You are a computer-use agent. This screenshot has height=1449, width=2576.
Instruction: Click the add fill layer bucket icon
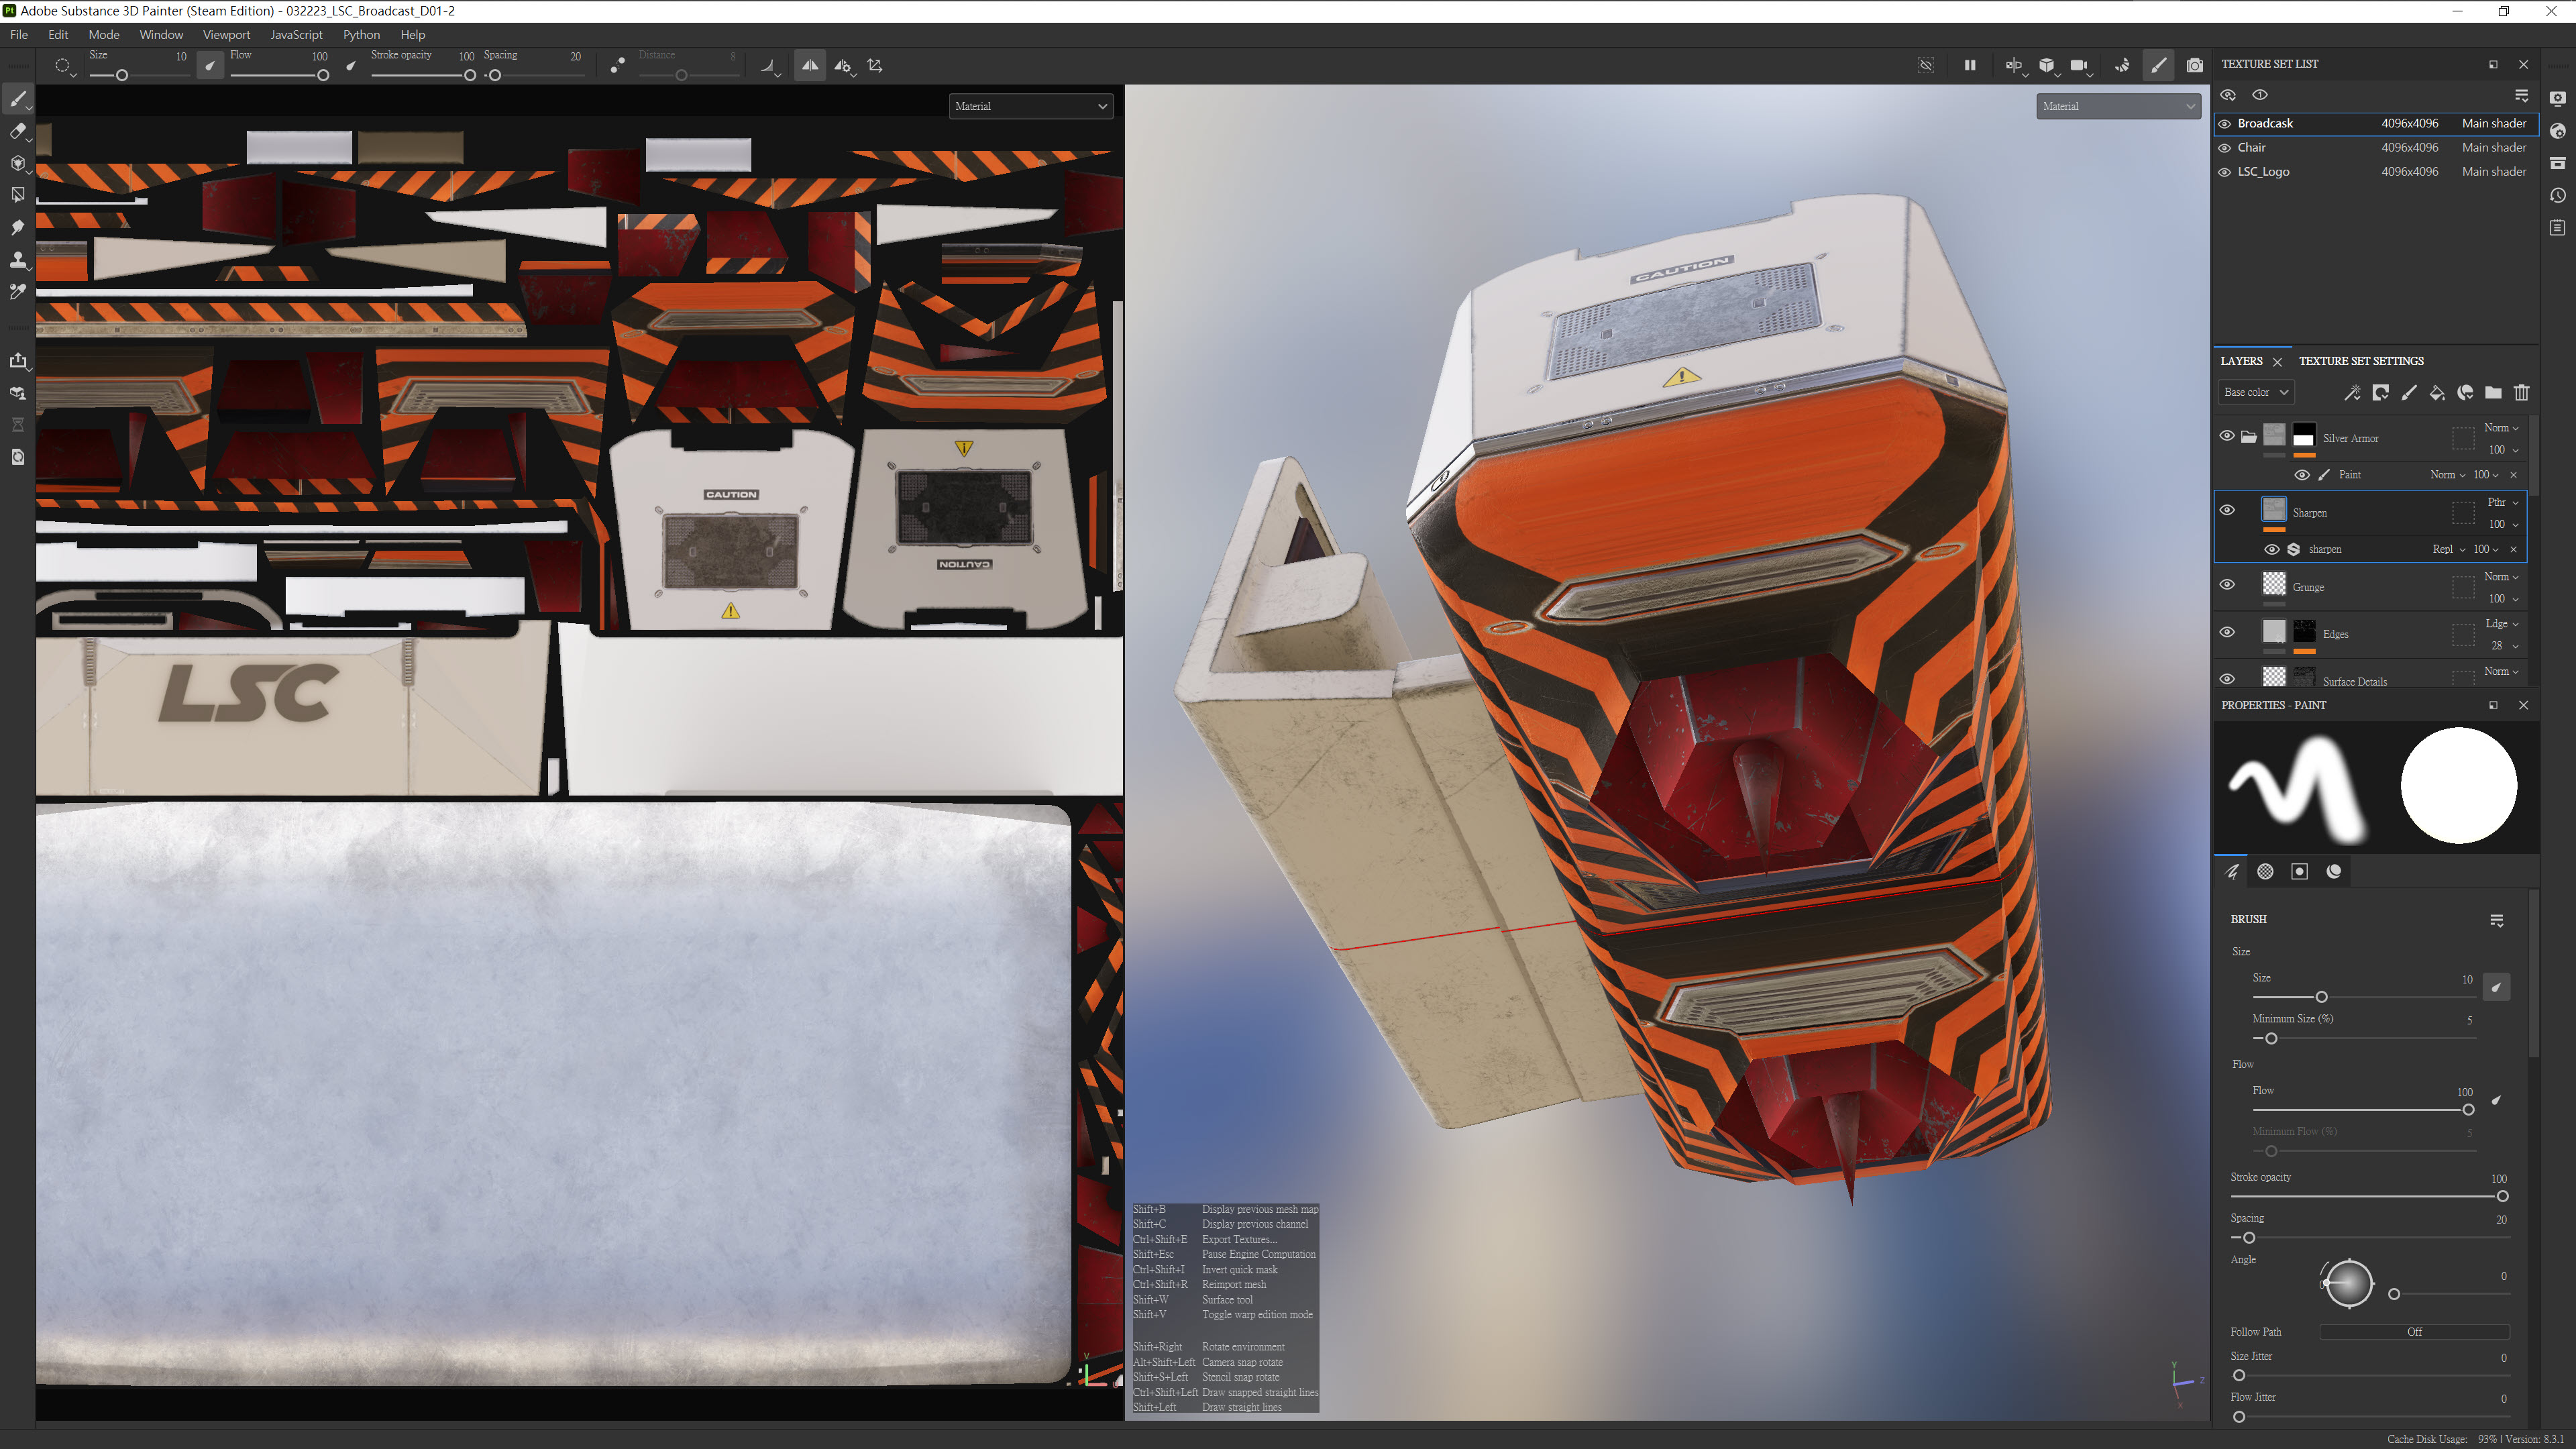[2437, 392]
